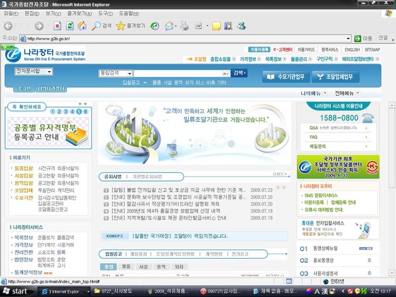Open the 즐겨찾기(A) menu

pyautogui.click(x=80, y=14)
